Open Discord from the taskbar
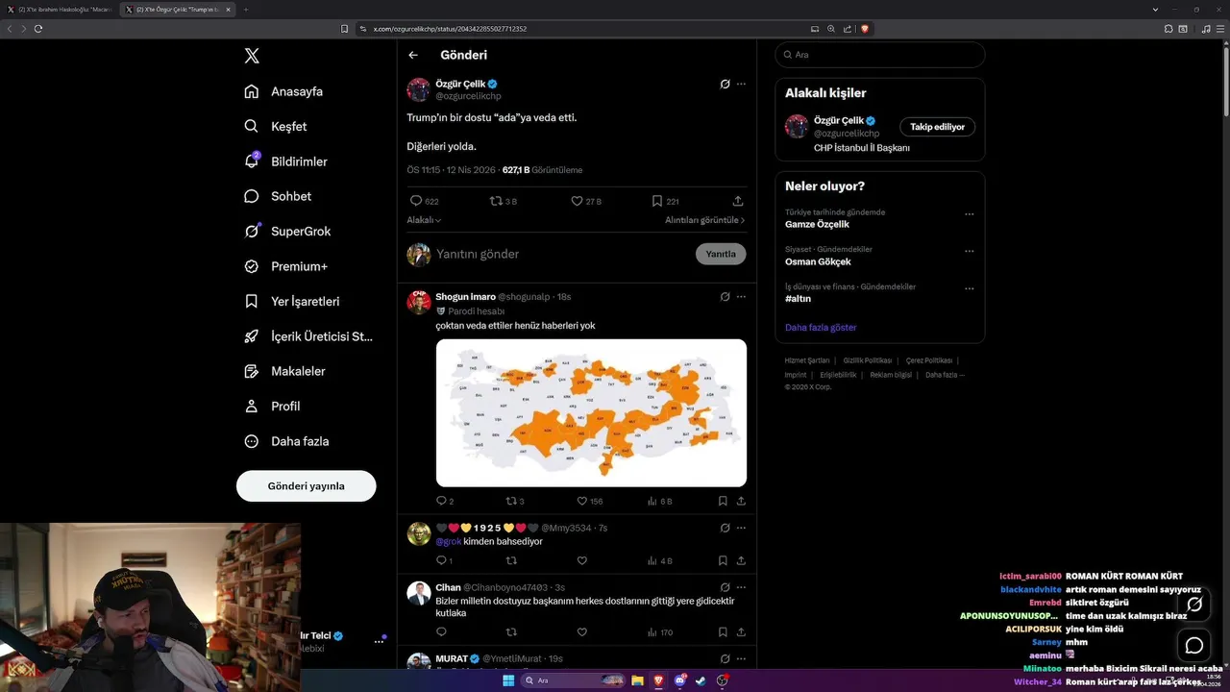Image resolution: width=1230 pixels, height=692 pixels. pos(680,680)
